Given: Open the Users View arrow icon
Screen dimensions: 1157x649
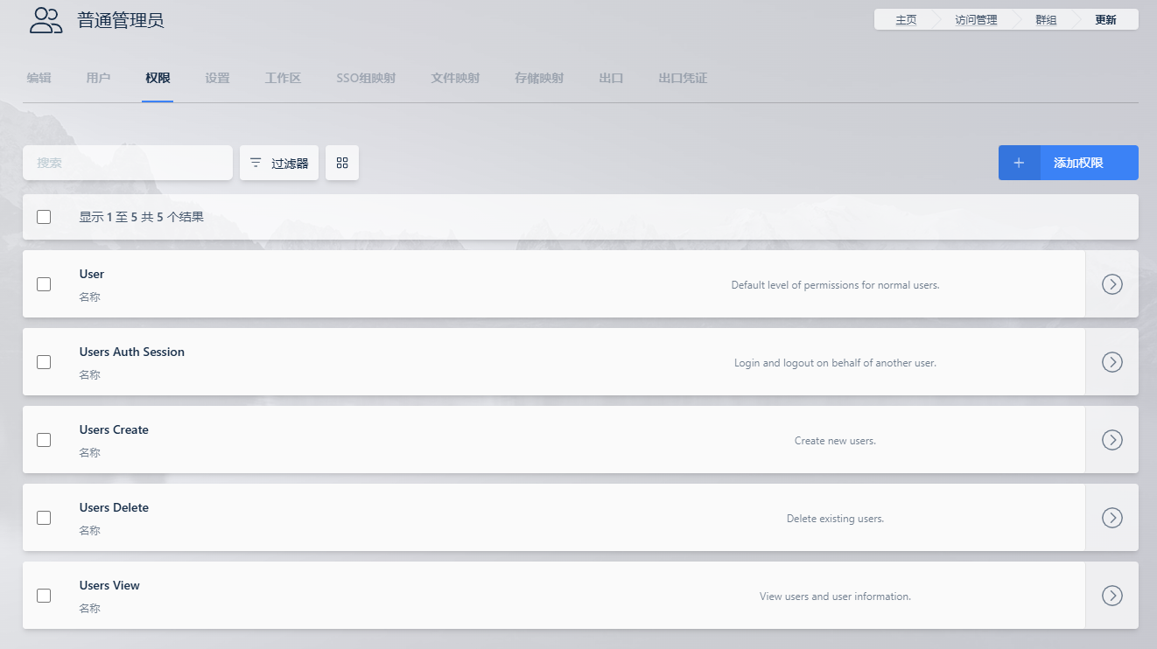Looking at the screenshot, I should (x=1112, y=596).
